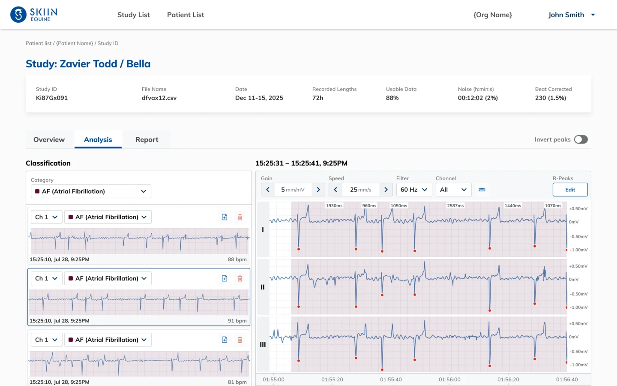The height and width of the screenshot is (386, 617).
Task: Open Ch 1 dropdown for 91 bpm strip
Action: [x=47, y=278]
